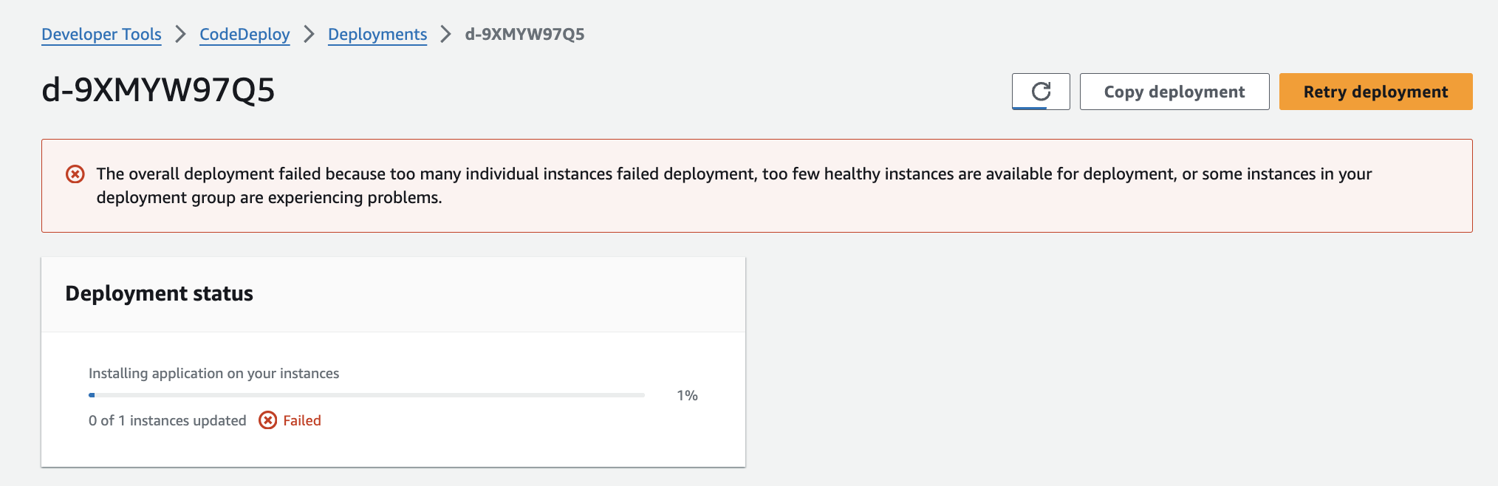The height and width of the screenshot is (486, 1498).
Task: Open the Developer Tools breadcrumb link
Action: tap(101, 34)
